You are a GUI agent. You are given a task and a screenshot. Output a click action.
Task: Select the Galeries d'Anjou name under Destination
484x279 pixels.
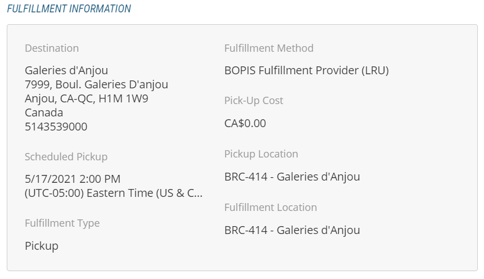(66, 70)
